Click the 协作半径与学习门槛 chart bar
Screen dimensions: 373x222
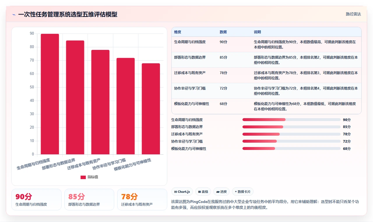tap(126, 106)
